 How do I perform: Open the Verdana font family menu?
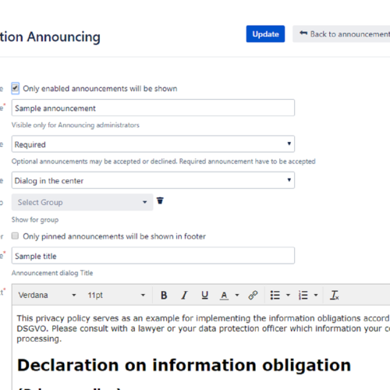(47, 295)
